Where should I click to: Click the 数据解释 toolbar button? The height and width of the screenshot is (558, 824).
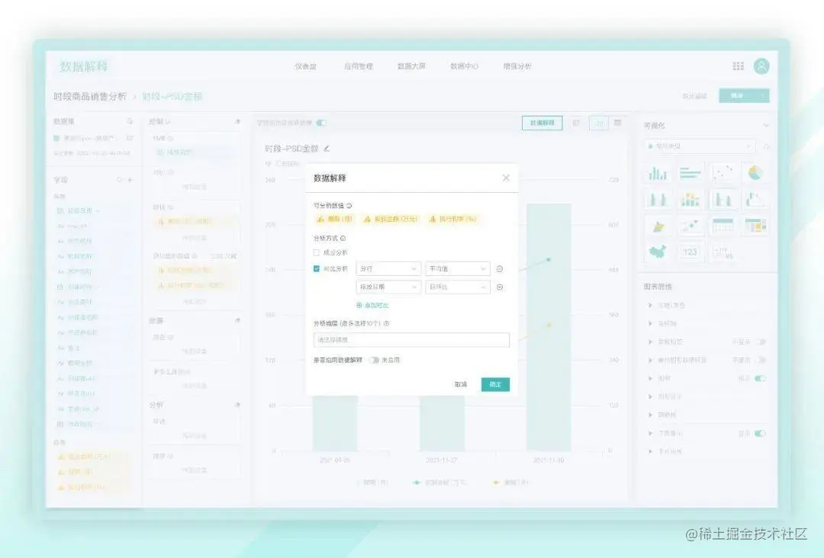[542, 123]
